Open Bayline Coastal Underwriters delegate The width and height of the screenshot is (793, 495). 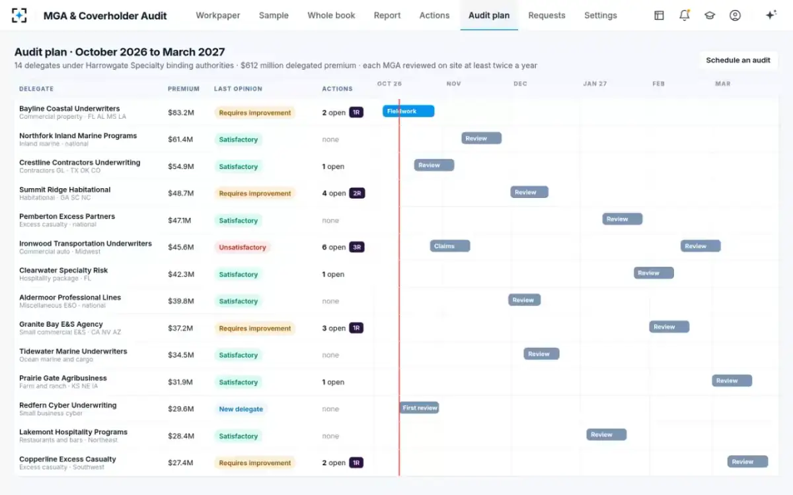69,108
